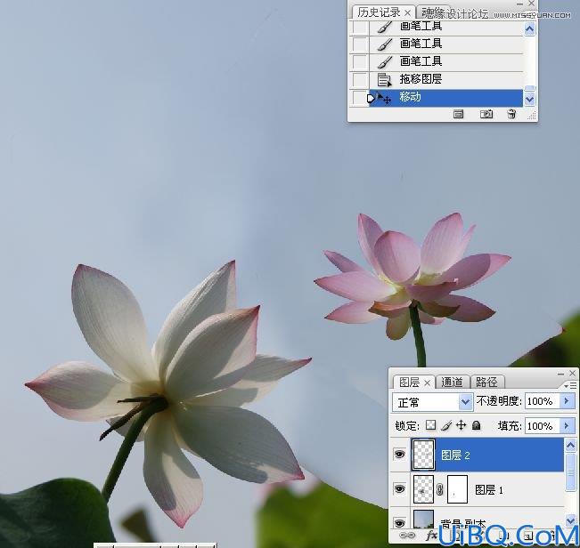Set history brush source for 拖移图层 state
580x548 pixels.
[359, 80]
